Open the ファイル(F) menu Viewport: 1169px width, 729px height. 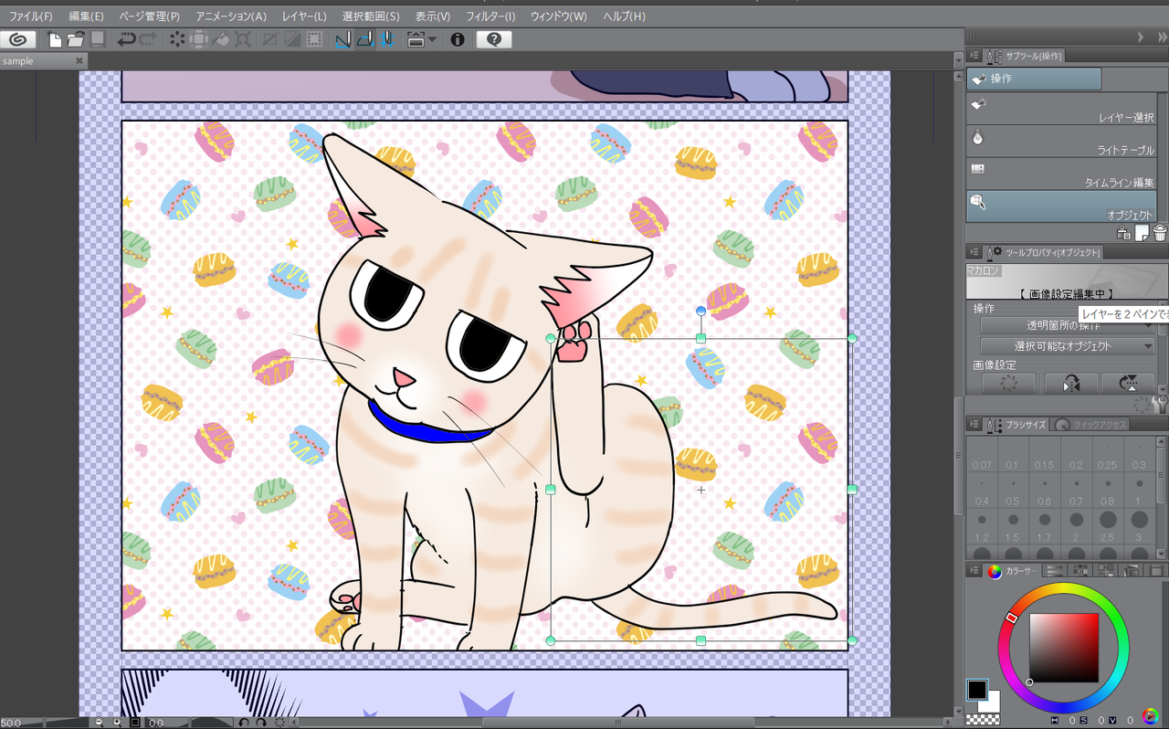[x=31, y=16]
